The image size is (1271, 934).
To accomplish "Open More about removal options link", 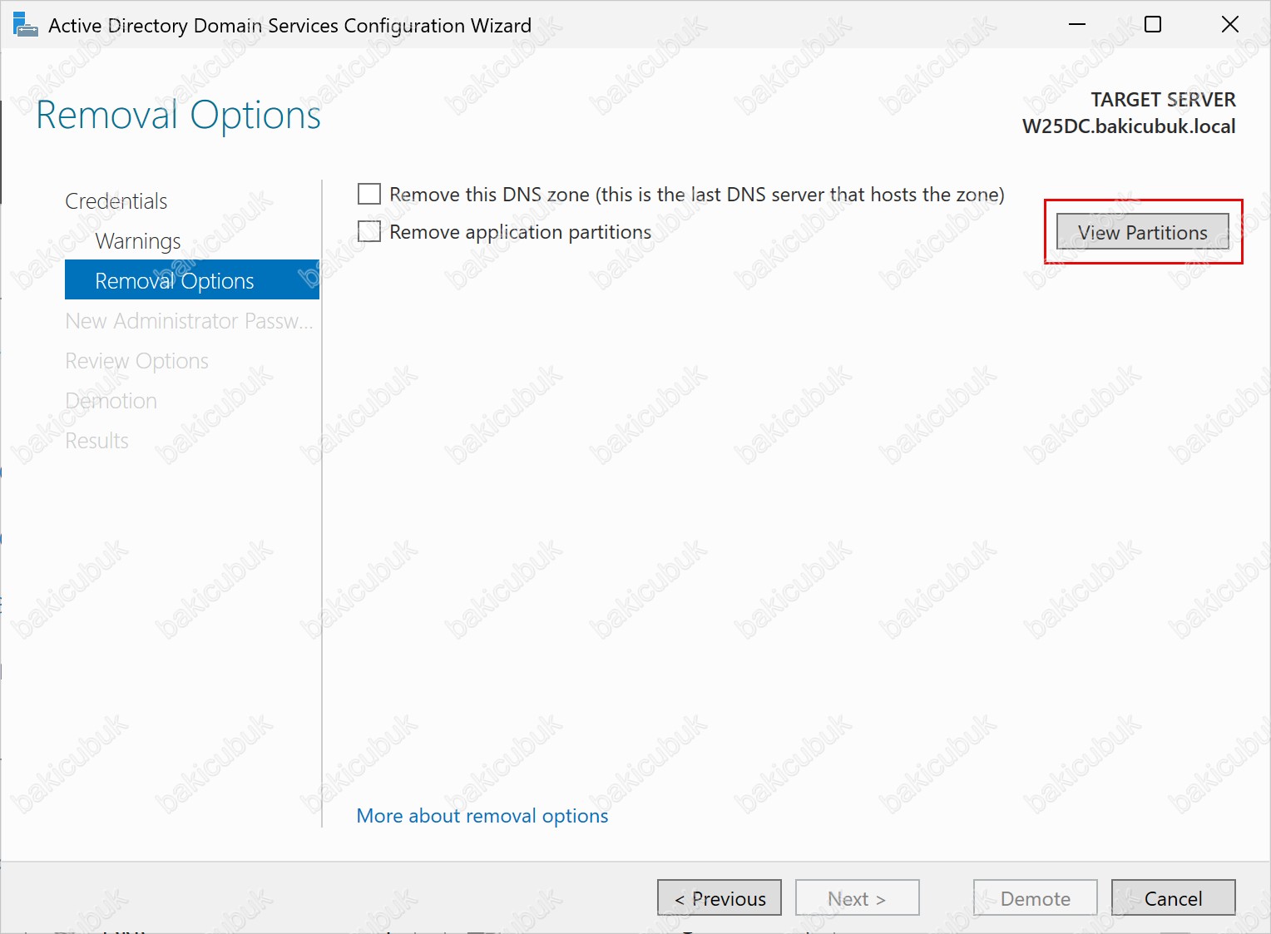I will tap(482, 816).
